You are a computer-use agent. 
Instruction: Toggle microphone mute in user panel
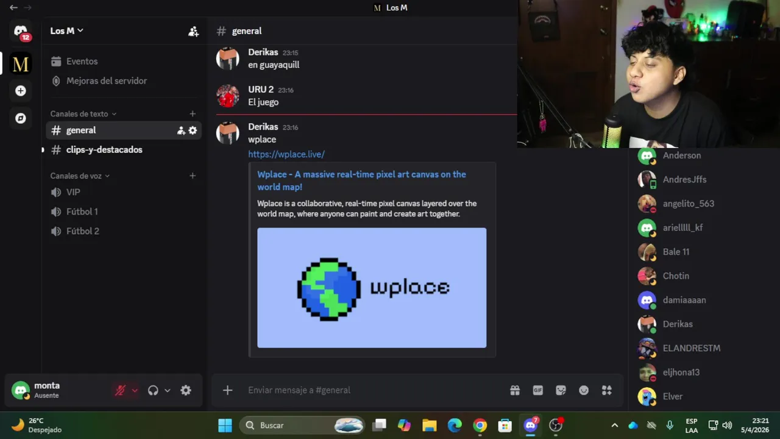tap(120, 391)
